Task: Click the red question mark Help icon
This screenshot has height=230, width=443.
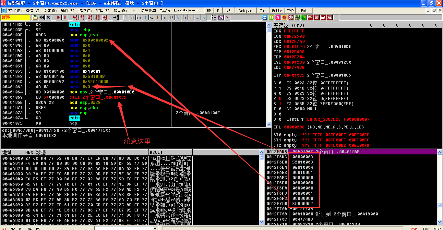Action: coord(227,18)
